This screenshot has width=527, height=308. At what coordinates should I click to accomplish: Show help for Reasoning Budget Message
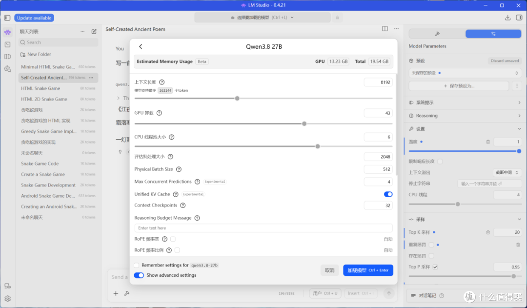coord(197,218)
